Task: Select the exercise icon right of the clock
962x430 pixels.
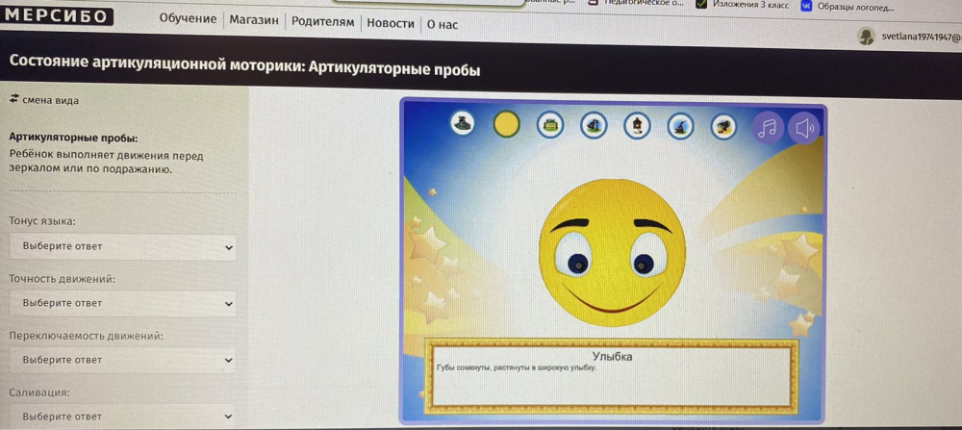Action: (x=681, y=127)
